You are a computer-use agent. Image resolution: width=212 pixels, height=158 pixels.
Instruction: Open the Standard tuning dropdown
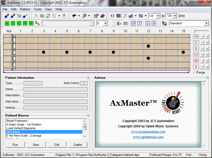click(x=206, y=23)
